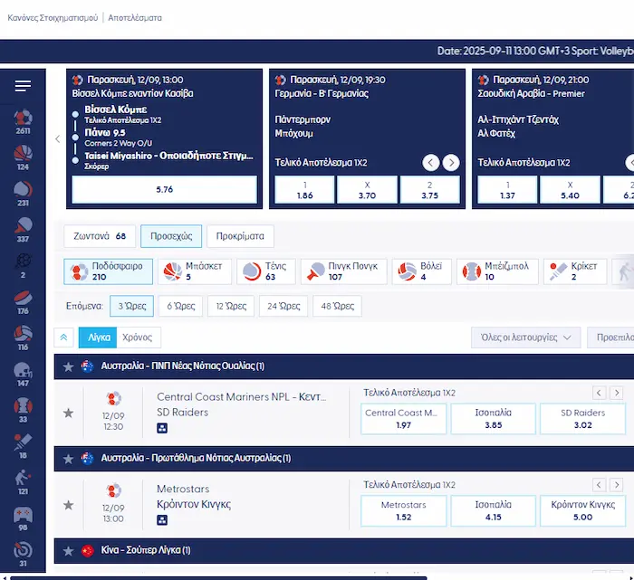634x580 pixels.
Task: Favorite the Central Coast Mariners match star
Action: tap(68, 414)
